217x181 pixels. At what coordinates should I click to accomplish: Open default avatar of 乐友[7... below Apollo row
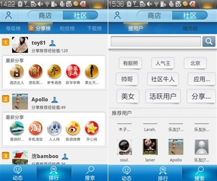201,147
